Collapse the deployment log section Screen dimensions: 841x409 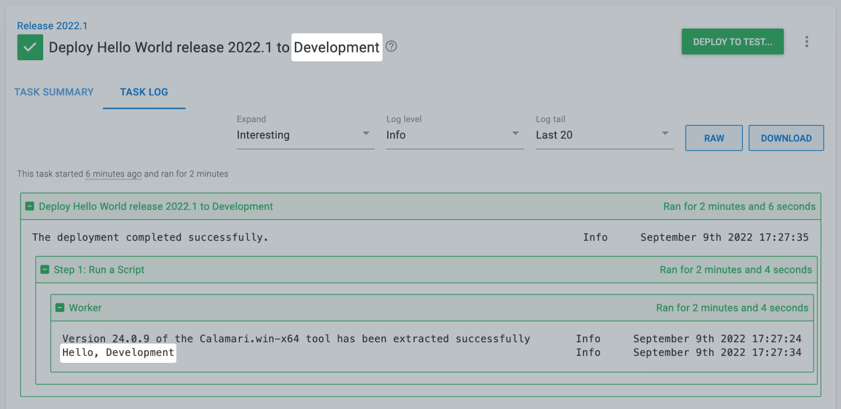tap(29, 206)
